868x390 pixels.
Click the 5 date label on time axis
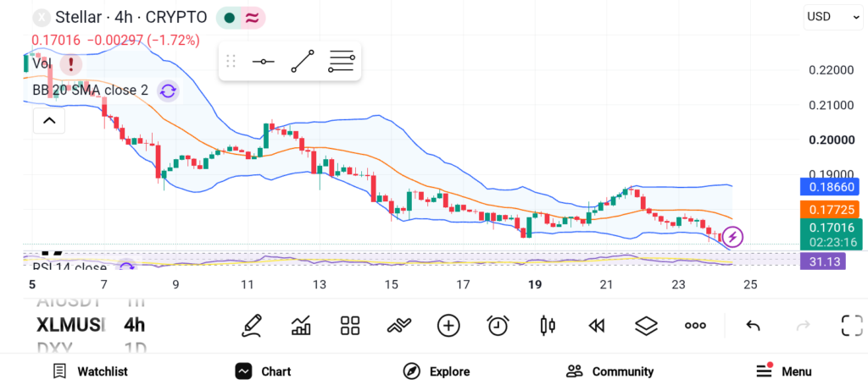coord(32,284)
